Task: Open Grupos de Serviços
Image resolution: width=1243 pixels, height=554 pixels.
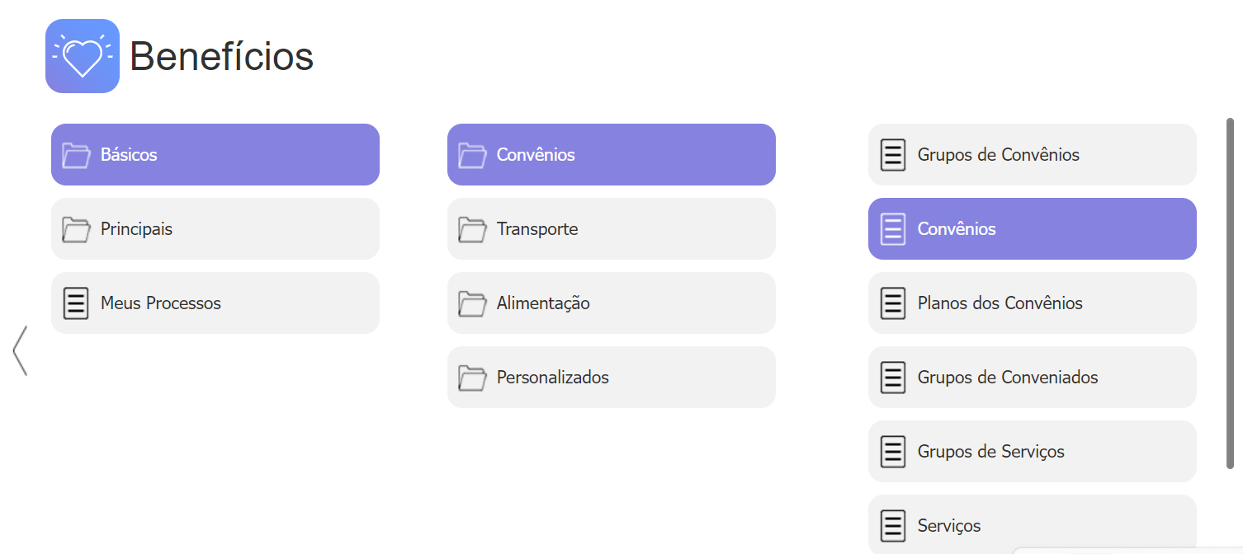Action: point(1033,452)
